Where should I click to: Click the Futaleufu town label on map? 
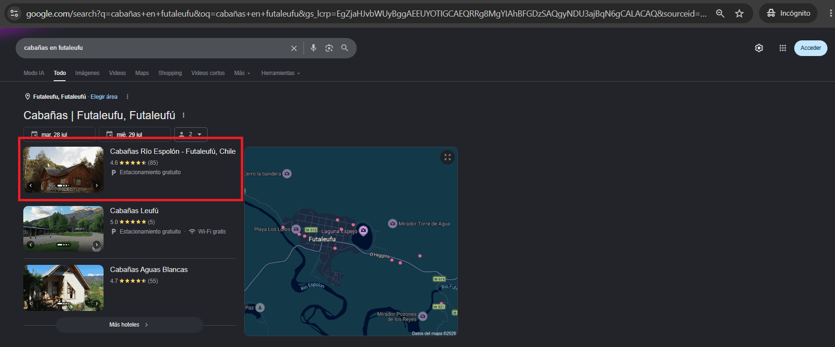(x=322, y=239)
